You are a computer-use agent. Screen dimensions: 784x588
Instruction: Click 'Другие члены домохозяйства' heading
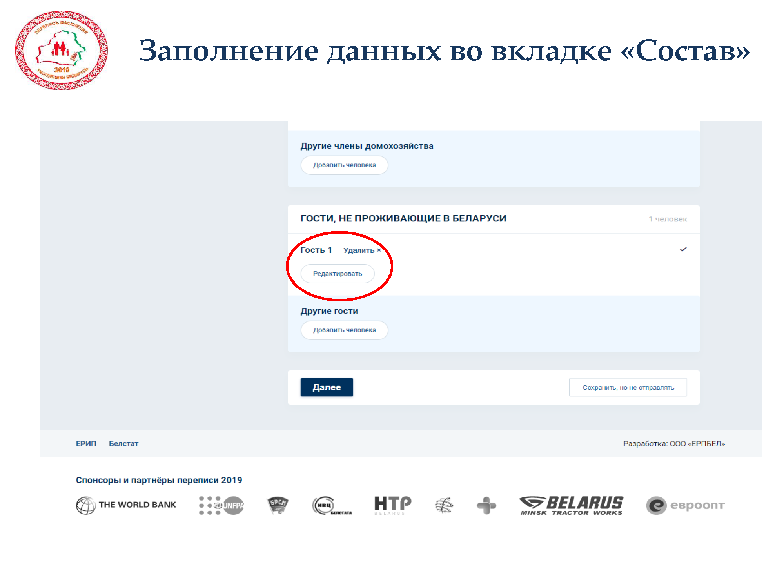pos(367,146)
